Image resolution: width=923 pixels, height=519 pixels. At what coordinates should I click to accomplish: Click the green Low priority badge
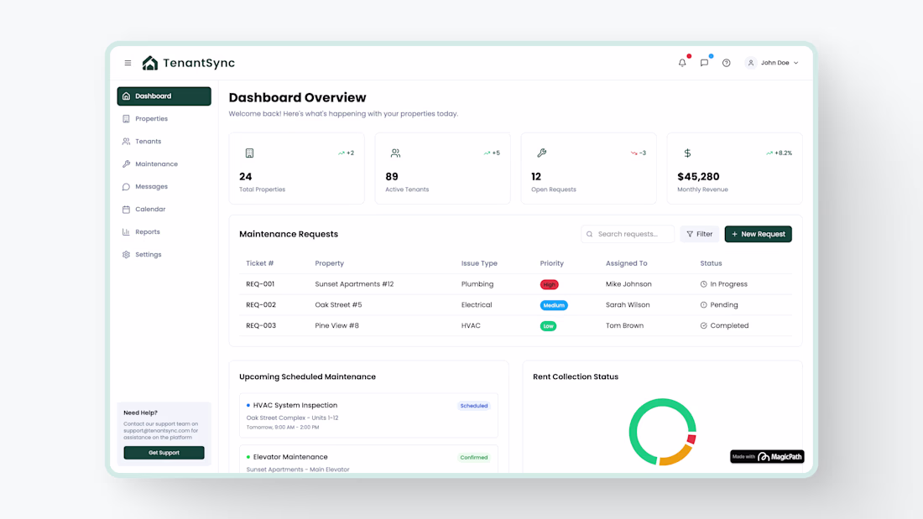(x=548, y=326)
